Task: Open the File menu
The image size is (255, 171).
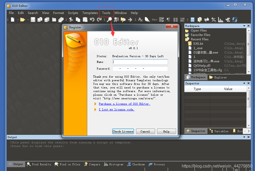Action: 11,13
